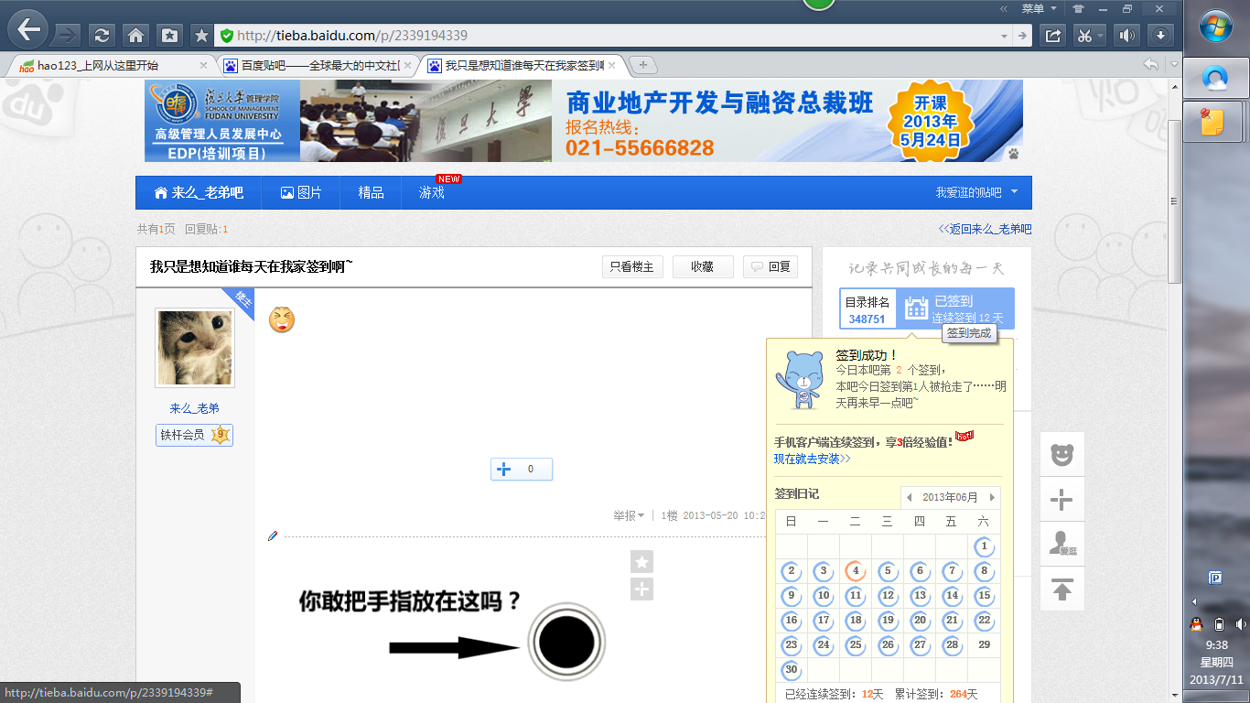Select day 4 in the sign-in calendar
1250x703 pixels.
tap(856, 571)
